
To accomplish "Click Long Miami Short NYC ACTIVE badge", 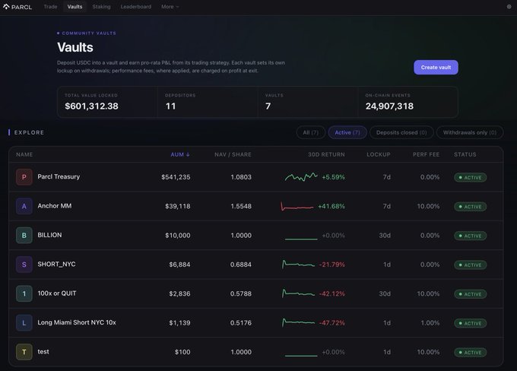I will point(470,323).
